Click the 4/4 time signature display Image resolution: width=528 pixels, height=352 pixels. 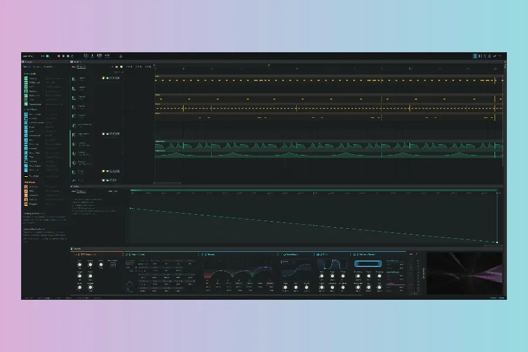coord(107,55)
